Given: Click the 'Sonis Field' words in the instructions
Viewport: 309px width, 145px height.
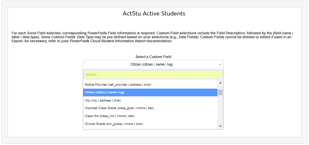Looking at the screenshot, I should pyautogui.click(x=37, y=33).
